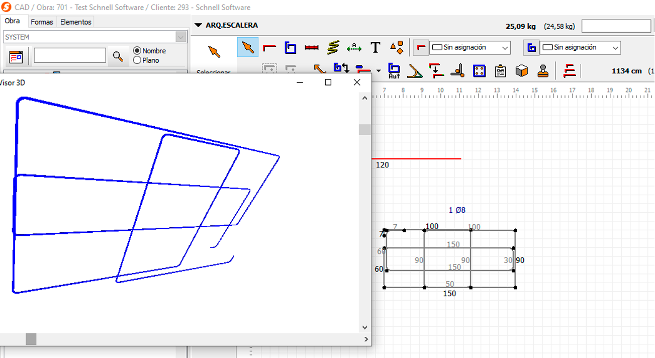The width and height of the screenshot is (655, 358).
Task: Click the spiral coil tool icon
Action: point(333,48)
